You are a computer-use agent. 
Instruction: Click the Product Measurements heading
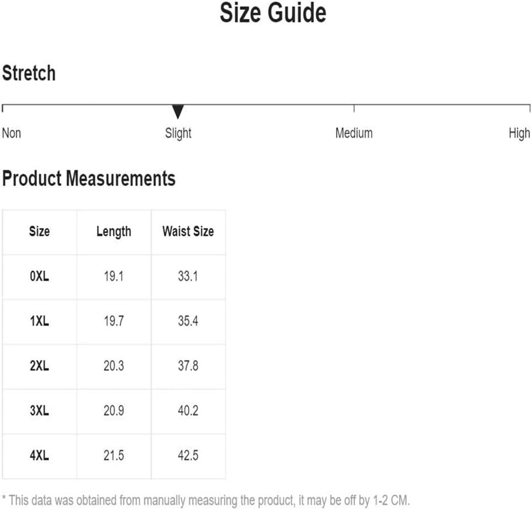[89, 178]
